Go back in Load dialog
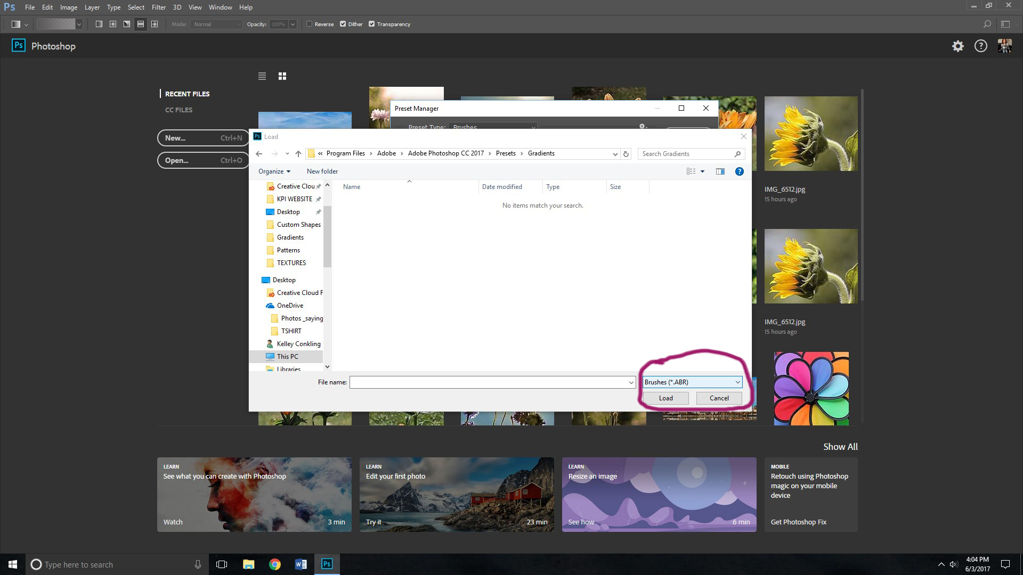Viewport: 1023px width, 575px height. coord(259,154)
